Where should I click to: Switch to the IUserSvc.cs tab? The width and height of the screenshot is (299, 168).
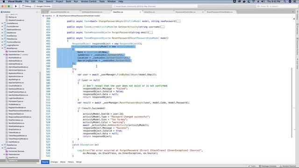pyautogui.click(x=149, y=12)
